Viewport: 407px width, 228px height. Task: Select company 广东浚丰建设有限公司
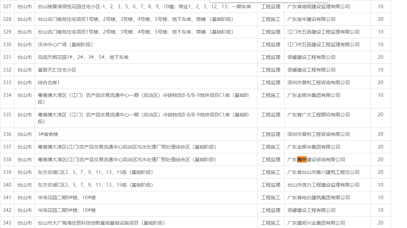311,19
